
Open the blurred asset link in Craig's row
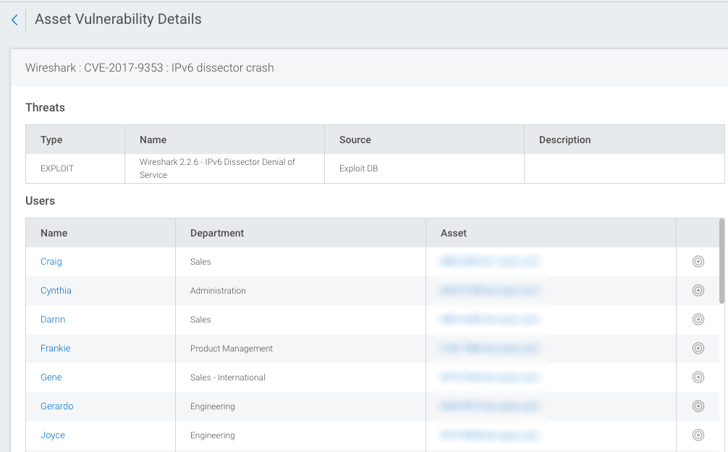pyautogui.click(x=490, y=262)
